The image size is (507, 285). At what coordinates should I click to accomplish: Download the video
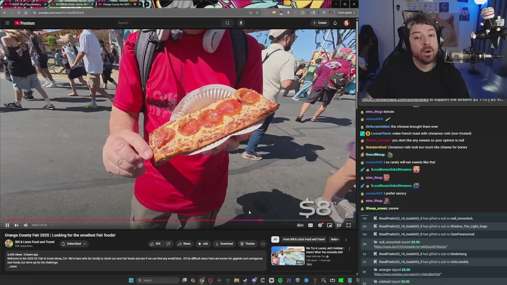click(224, 244)
